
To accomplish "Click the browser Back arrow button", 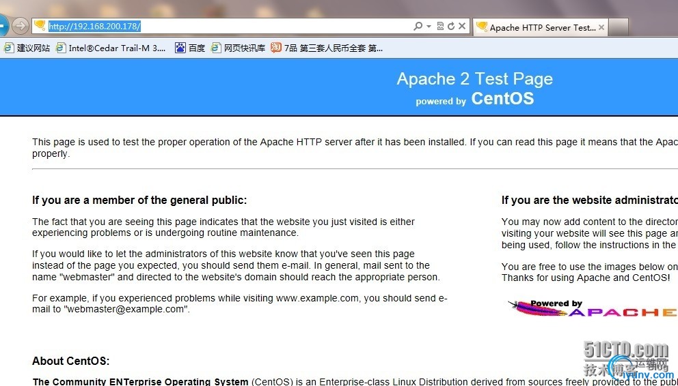I will (x=3, y=26).
